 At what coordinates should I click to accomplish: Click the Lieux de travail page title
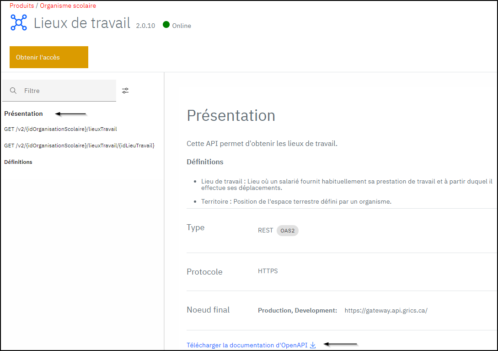(82, 23)
